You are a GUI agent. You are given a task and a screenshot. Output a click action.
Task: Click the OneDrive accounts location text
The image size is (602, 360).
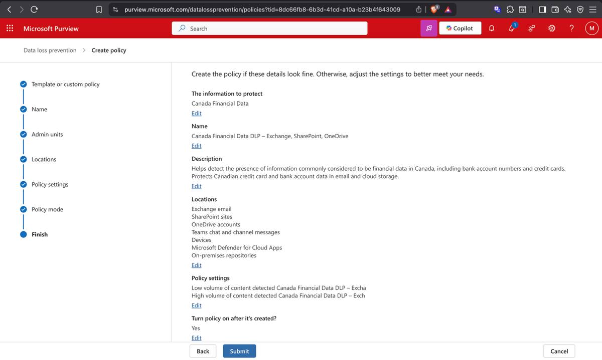click(x=216, y=224)
